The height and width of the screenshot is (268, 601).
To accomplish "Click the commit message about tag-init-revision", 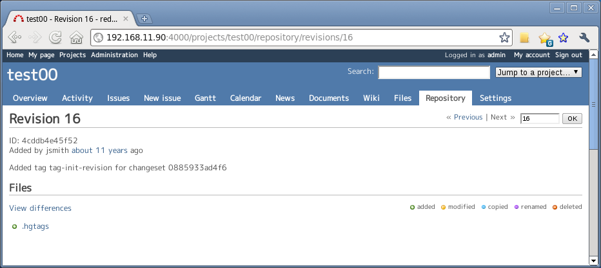I will (x=117, y=168).
